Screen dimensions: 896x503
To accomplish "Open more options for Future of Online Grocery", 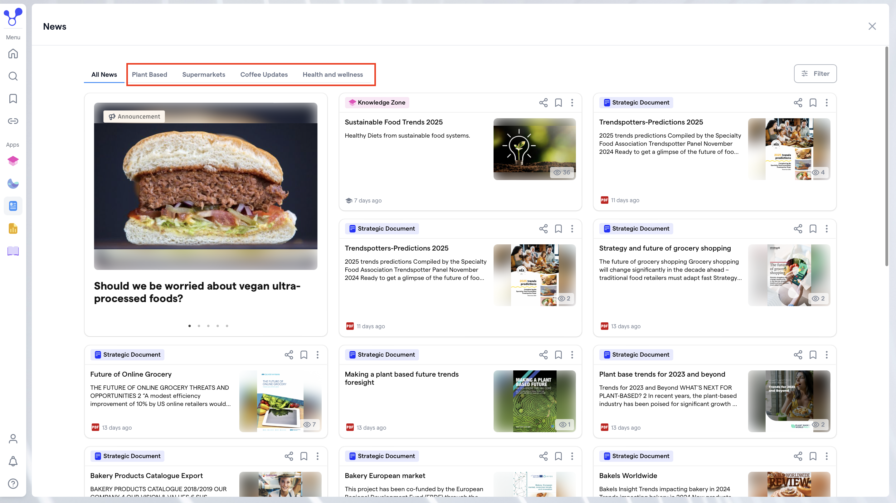I will click(x=318, y=355).
